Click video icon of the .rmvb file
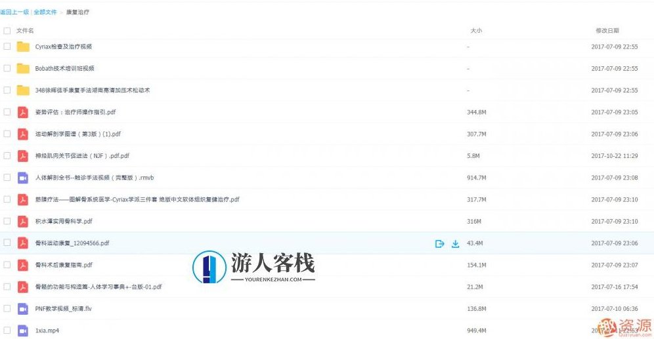The width and height of the screenshot is (654, 339). point(23,178)
